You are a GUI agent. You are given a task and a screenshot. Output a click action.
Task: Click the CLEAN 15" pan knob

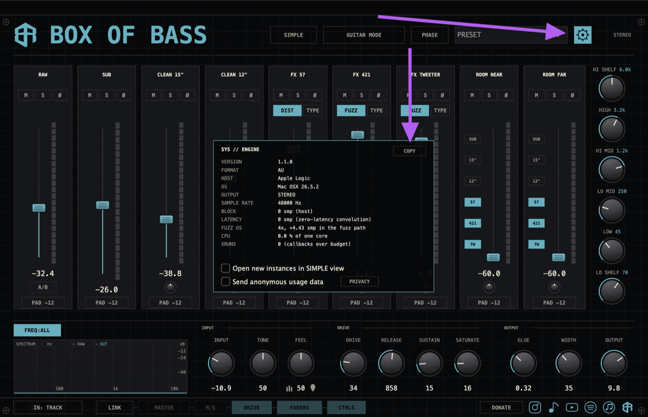170,287
